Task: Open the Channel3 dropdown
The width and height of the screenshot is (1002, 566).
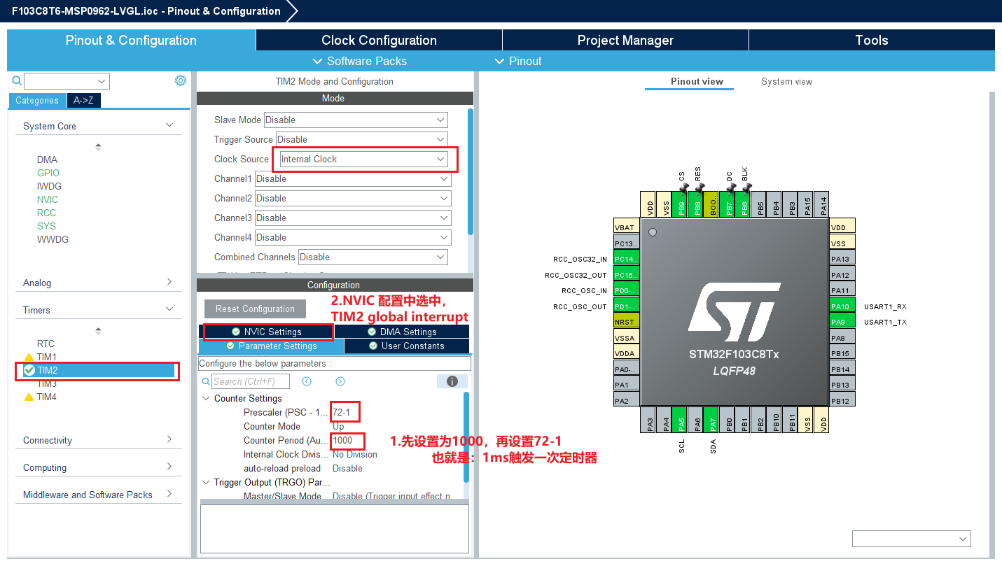Action: [353, 218]
